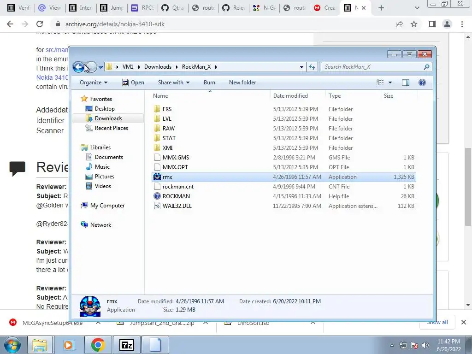This screenshot has width=472, height=354.
Task: Open recent locations dropdown beside nav arrows
Action: coord(100,67)
